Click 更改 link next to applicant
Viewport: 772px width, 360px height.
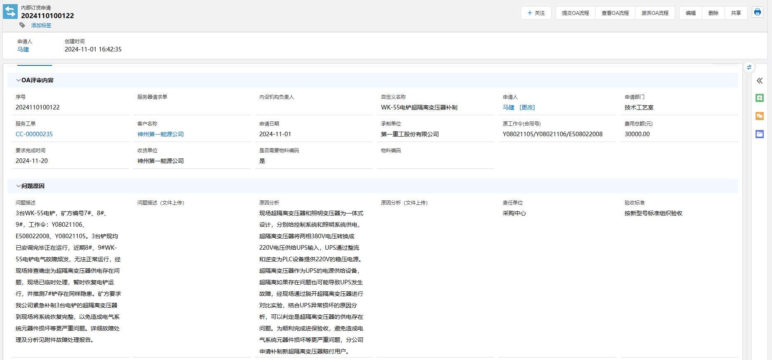pos(527,107)
